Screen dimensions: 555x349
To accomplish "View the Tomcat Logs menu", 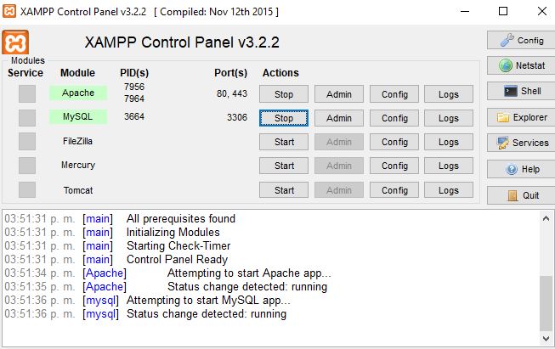I will point(448,190).
